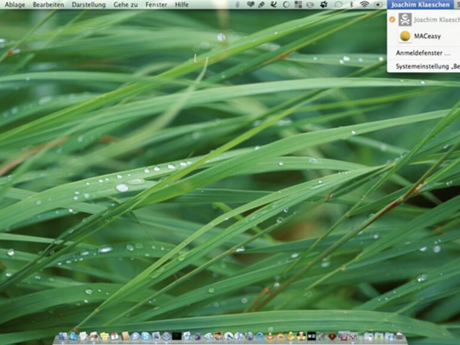Open Finder from the Dock
460x345 pixels.
(x=63, y=336)
